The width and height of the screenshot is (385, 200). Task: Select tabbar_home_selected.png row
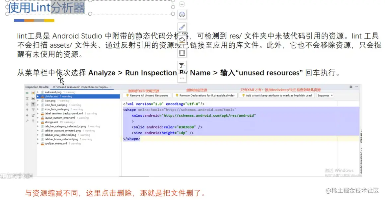[78, 139]
